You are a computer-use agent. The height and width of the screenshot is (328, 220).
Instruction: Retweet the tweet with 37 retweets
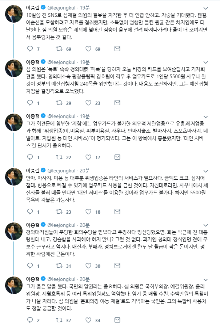59,320
